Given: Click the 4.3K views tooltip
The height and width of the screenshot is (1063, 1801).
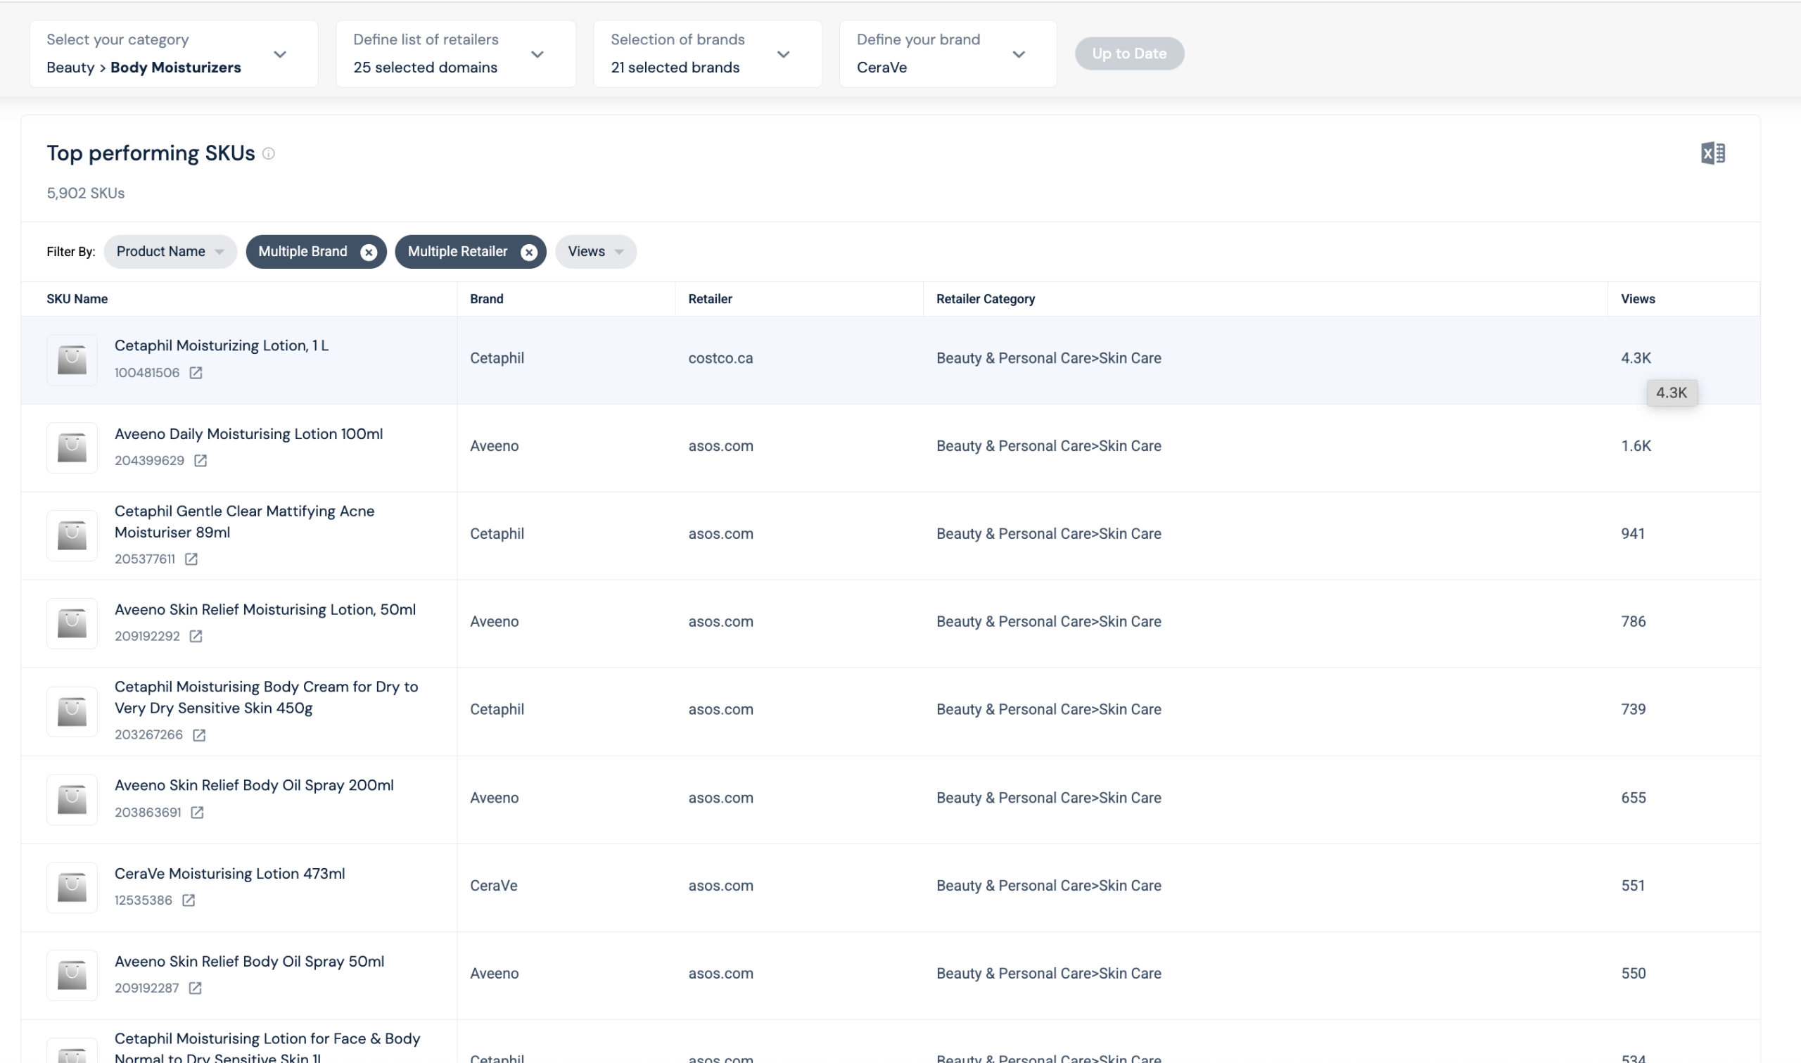Looking at the screenshot, I should [1672, 393].
